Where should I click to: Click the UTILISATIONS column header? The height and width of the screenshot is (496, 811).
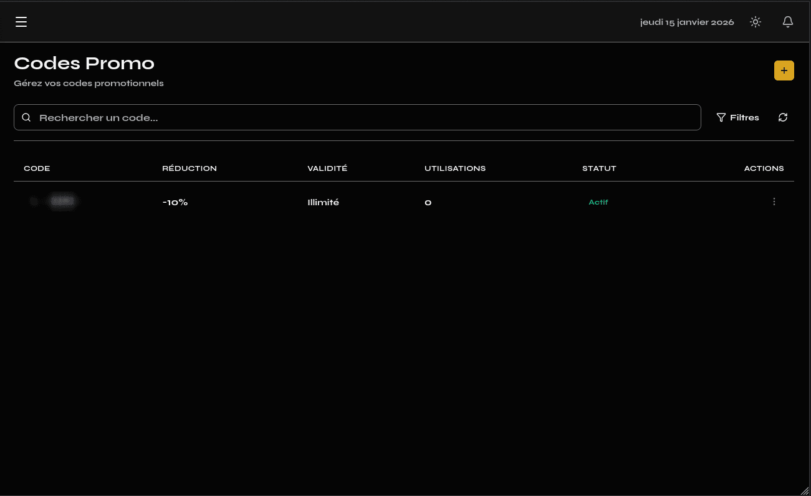tap(455, 168)
